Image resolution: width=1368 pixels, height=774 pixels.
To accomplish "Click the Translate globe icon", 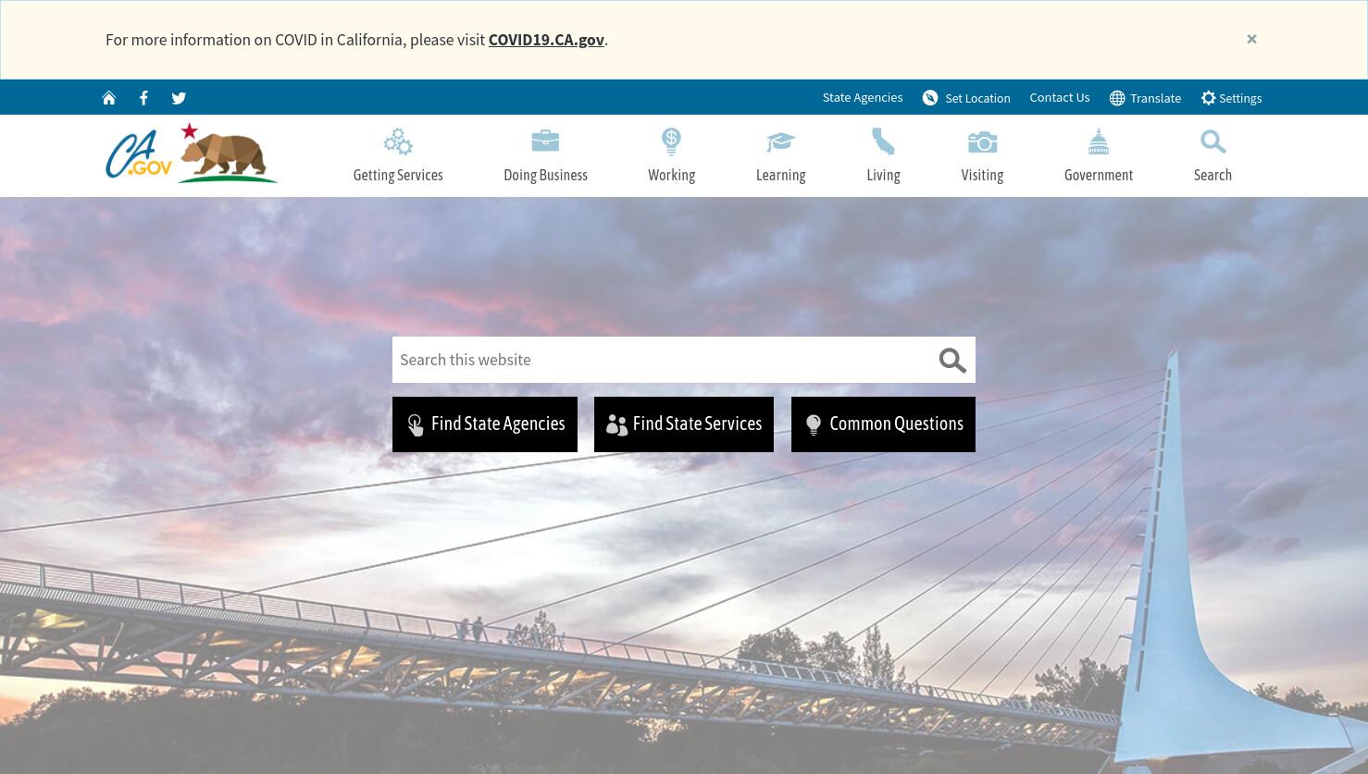I will tap(1117, 98).
